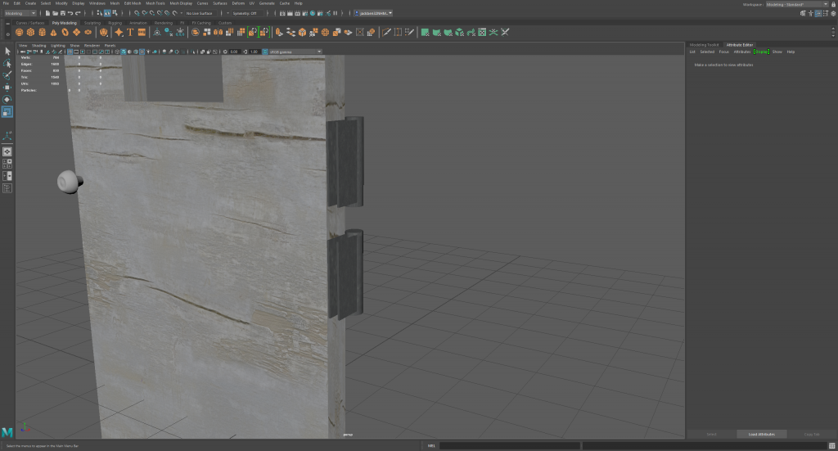The width and height of the screenshot is (838, 451).
Task: Click the Load Attributes button
Action: click(761, 434)
